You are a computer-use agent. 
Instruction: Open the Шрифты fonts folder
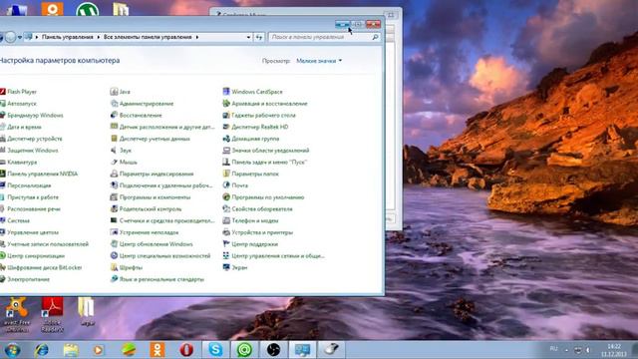127,268
